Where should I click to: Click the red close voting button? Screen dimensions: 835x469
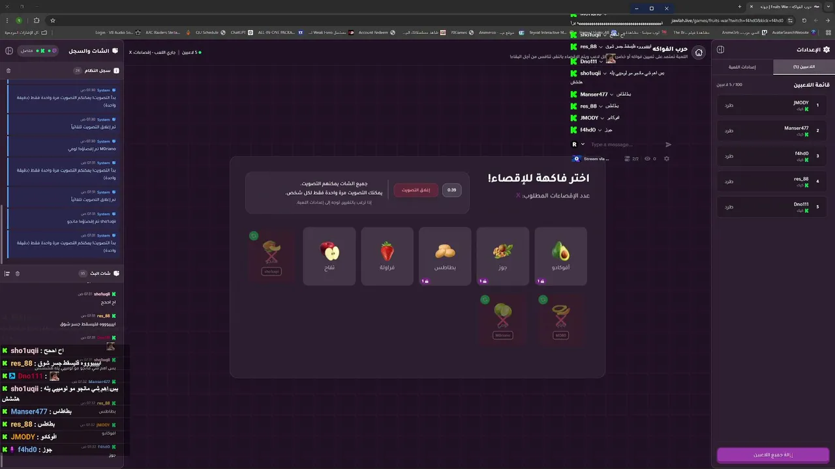(x=416, y=190)
